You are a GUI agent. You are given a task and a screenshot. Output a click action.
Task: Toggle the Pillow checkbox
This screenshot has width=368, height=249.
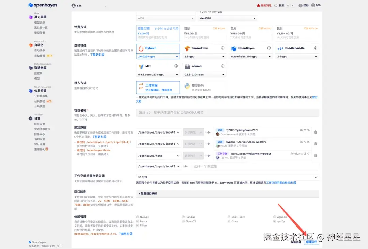tap(138, 225)
